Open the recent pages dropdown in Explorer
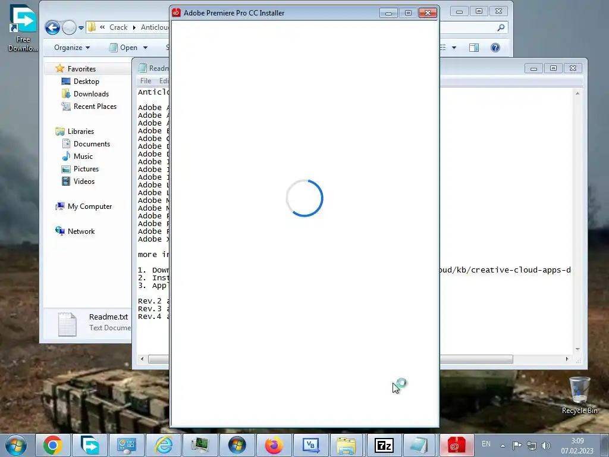 tap(81, 27)
